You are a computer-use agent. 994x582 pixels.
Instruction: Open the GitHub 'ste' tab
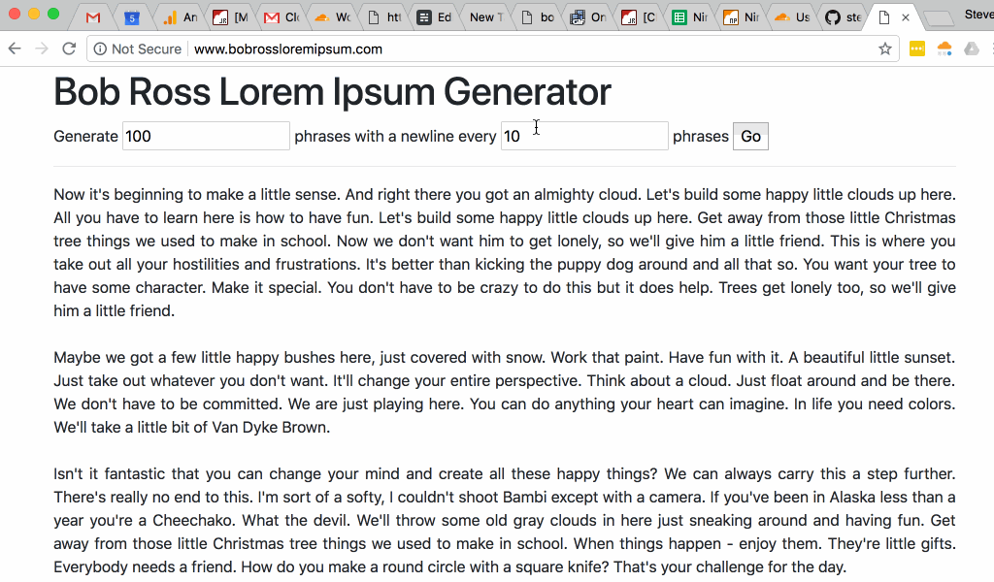(845, 17)
